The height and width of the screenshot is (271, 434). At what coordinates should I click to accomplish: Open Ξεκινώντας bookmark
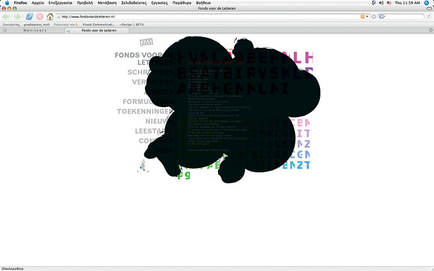(x=11, y=24)
